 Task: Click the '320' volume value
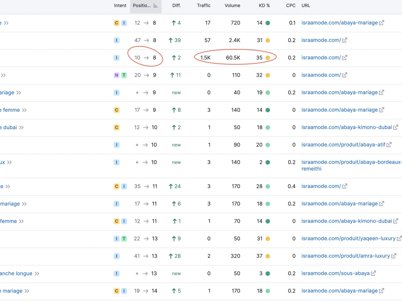point(235,256)
